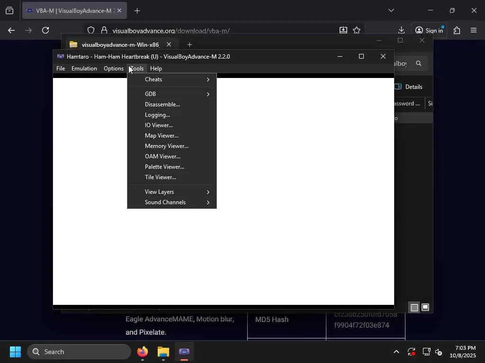
Task: Open the IO Viewer... entry
Action: pyautogui.click(x=171, y=125)
